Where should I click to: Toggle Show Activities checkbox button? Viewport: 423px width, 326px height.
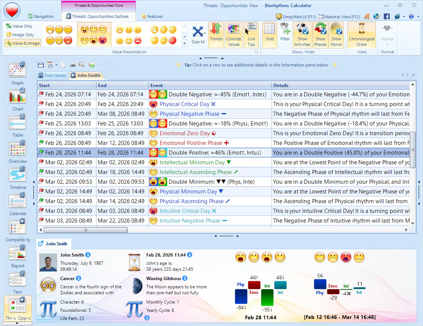(302, 35)
